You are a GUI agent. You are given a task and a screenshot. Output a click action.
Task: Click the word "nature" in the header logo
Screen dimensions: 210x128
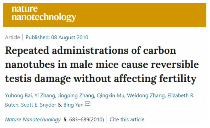click(x=25, y=9)
